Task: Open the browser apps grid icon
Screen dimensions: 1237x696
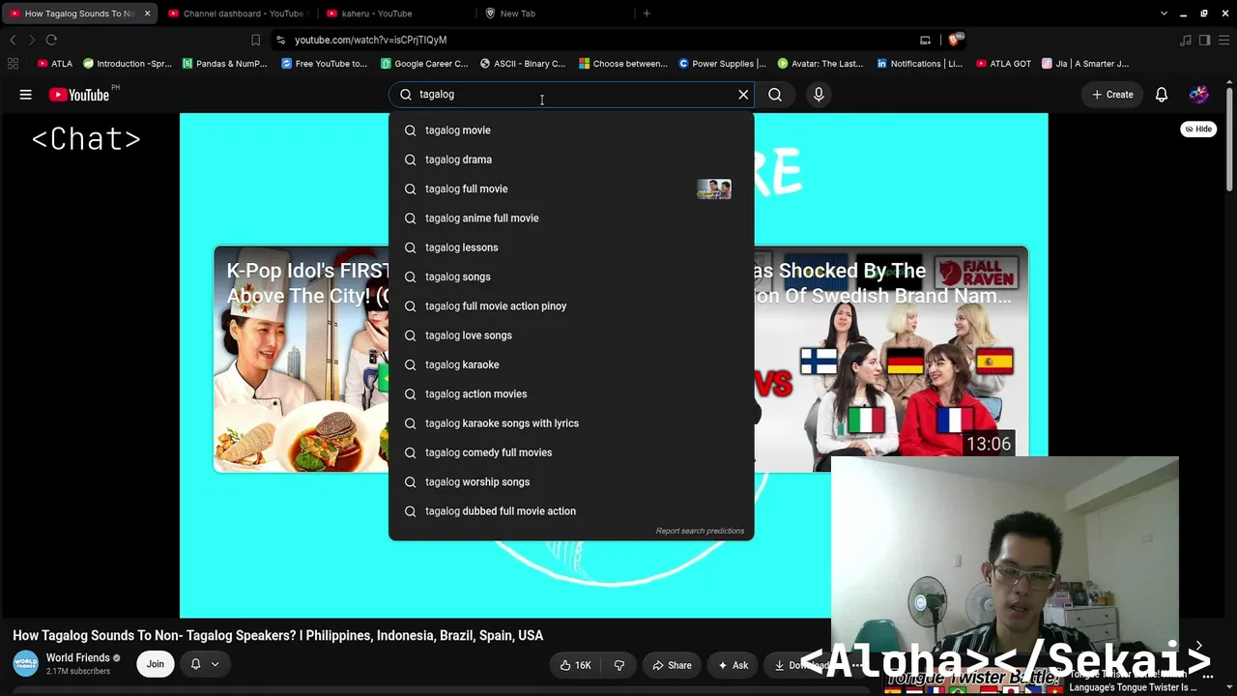Action: (13, 64)
